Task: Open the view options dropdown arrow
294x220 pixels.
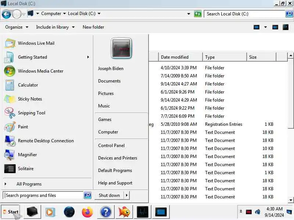Action: click(x=265, y=27)
